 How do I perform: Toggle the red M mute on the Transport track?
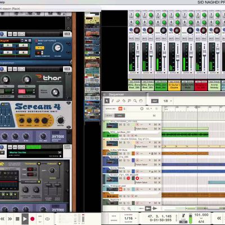(x=120, y=109)
